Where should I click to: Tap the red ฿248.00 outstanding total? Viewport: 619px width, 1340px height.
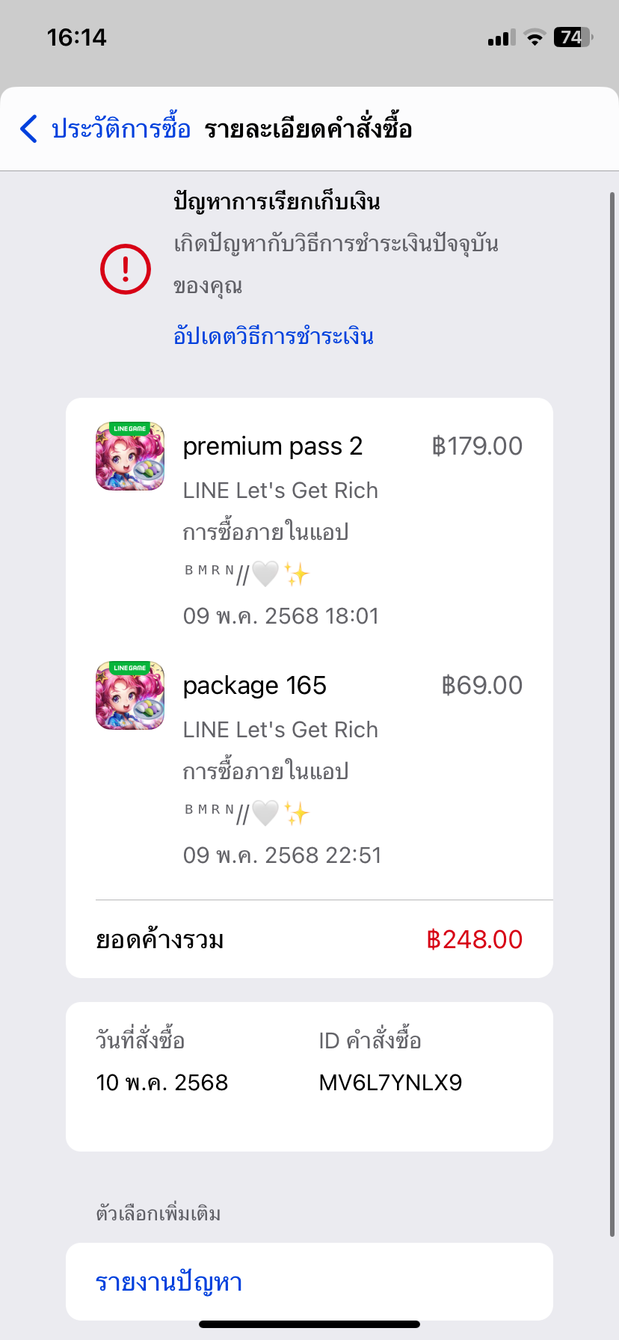coord(475,940)
